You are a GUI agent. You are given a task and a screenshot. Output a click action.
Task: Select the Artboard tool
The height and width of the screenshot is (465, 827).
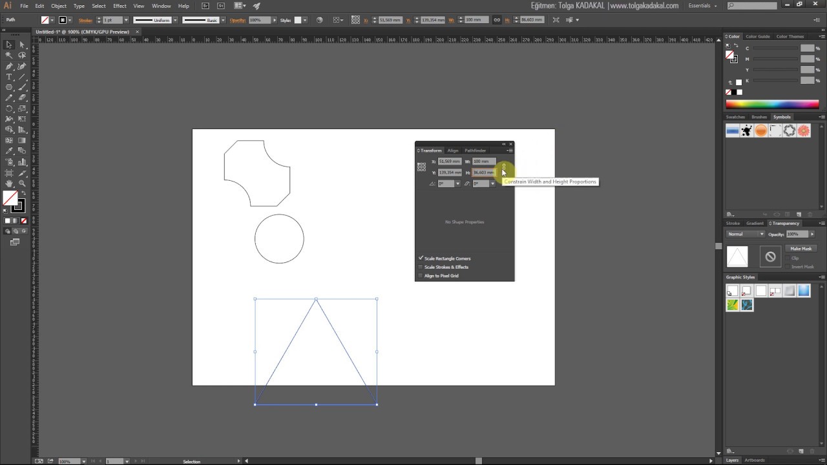click(9, 172)
